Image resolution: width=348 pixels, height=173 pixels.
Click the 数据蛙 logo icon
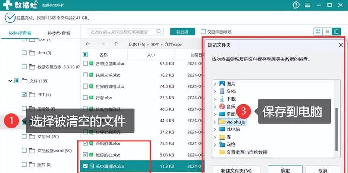(x=8, y=5)
